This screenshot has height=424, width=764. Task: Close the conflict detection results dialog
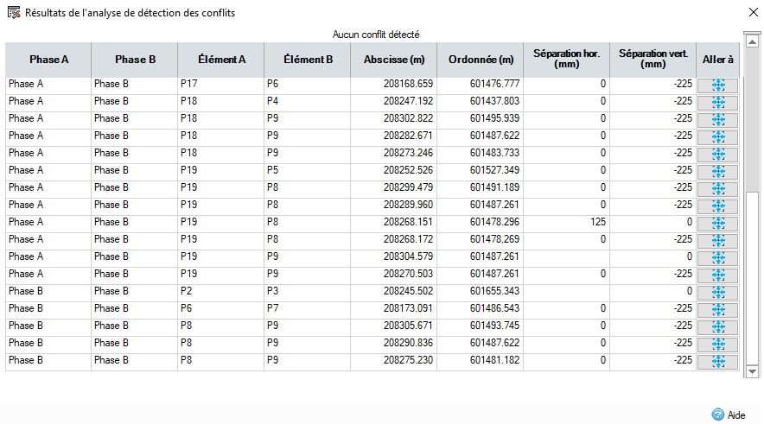pos(749,13)
